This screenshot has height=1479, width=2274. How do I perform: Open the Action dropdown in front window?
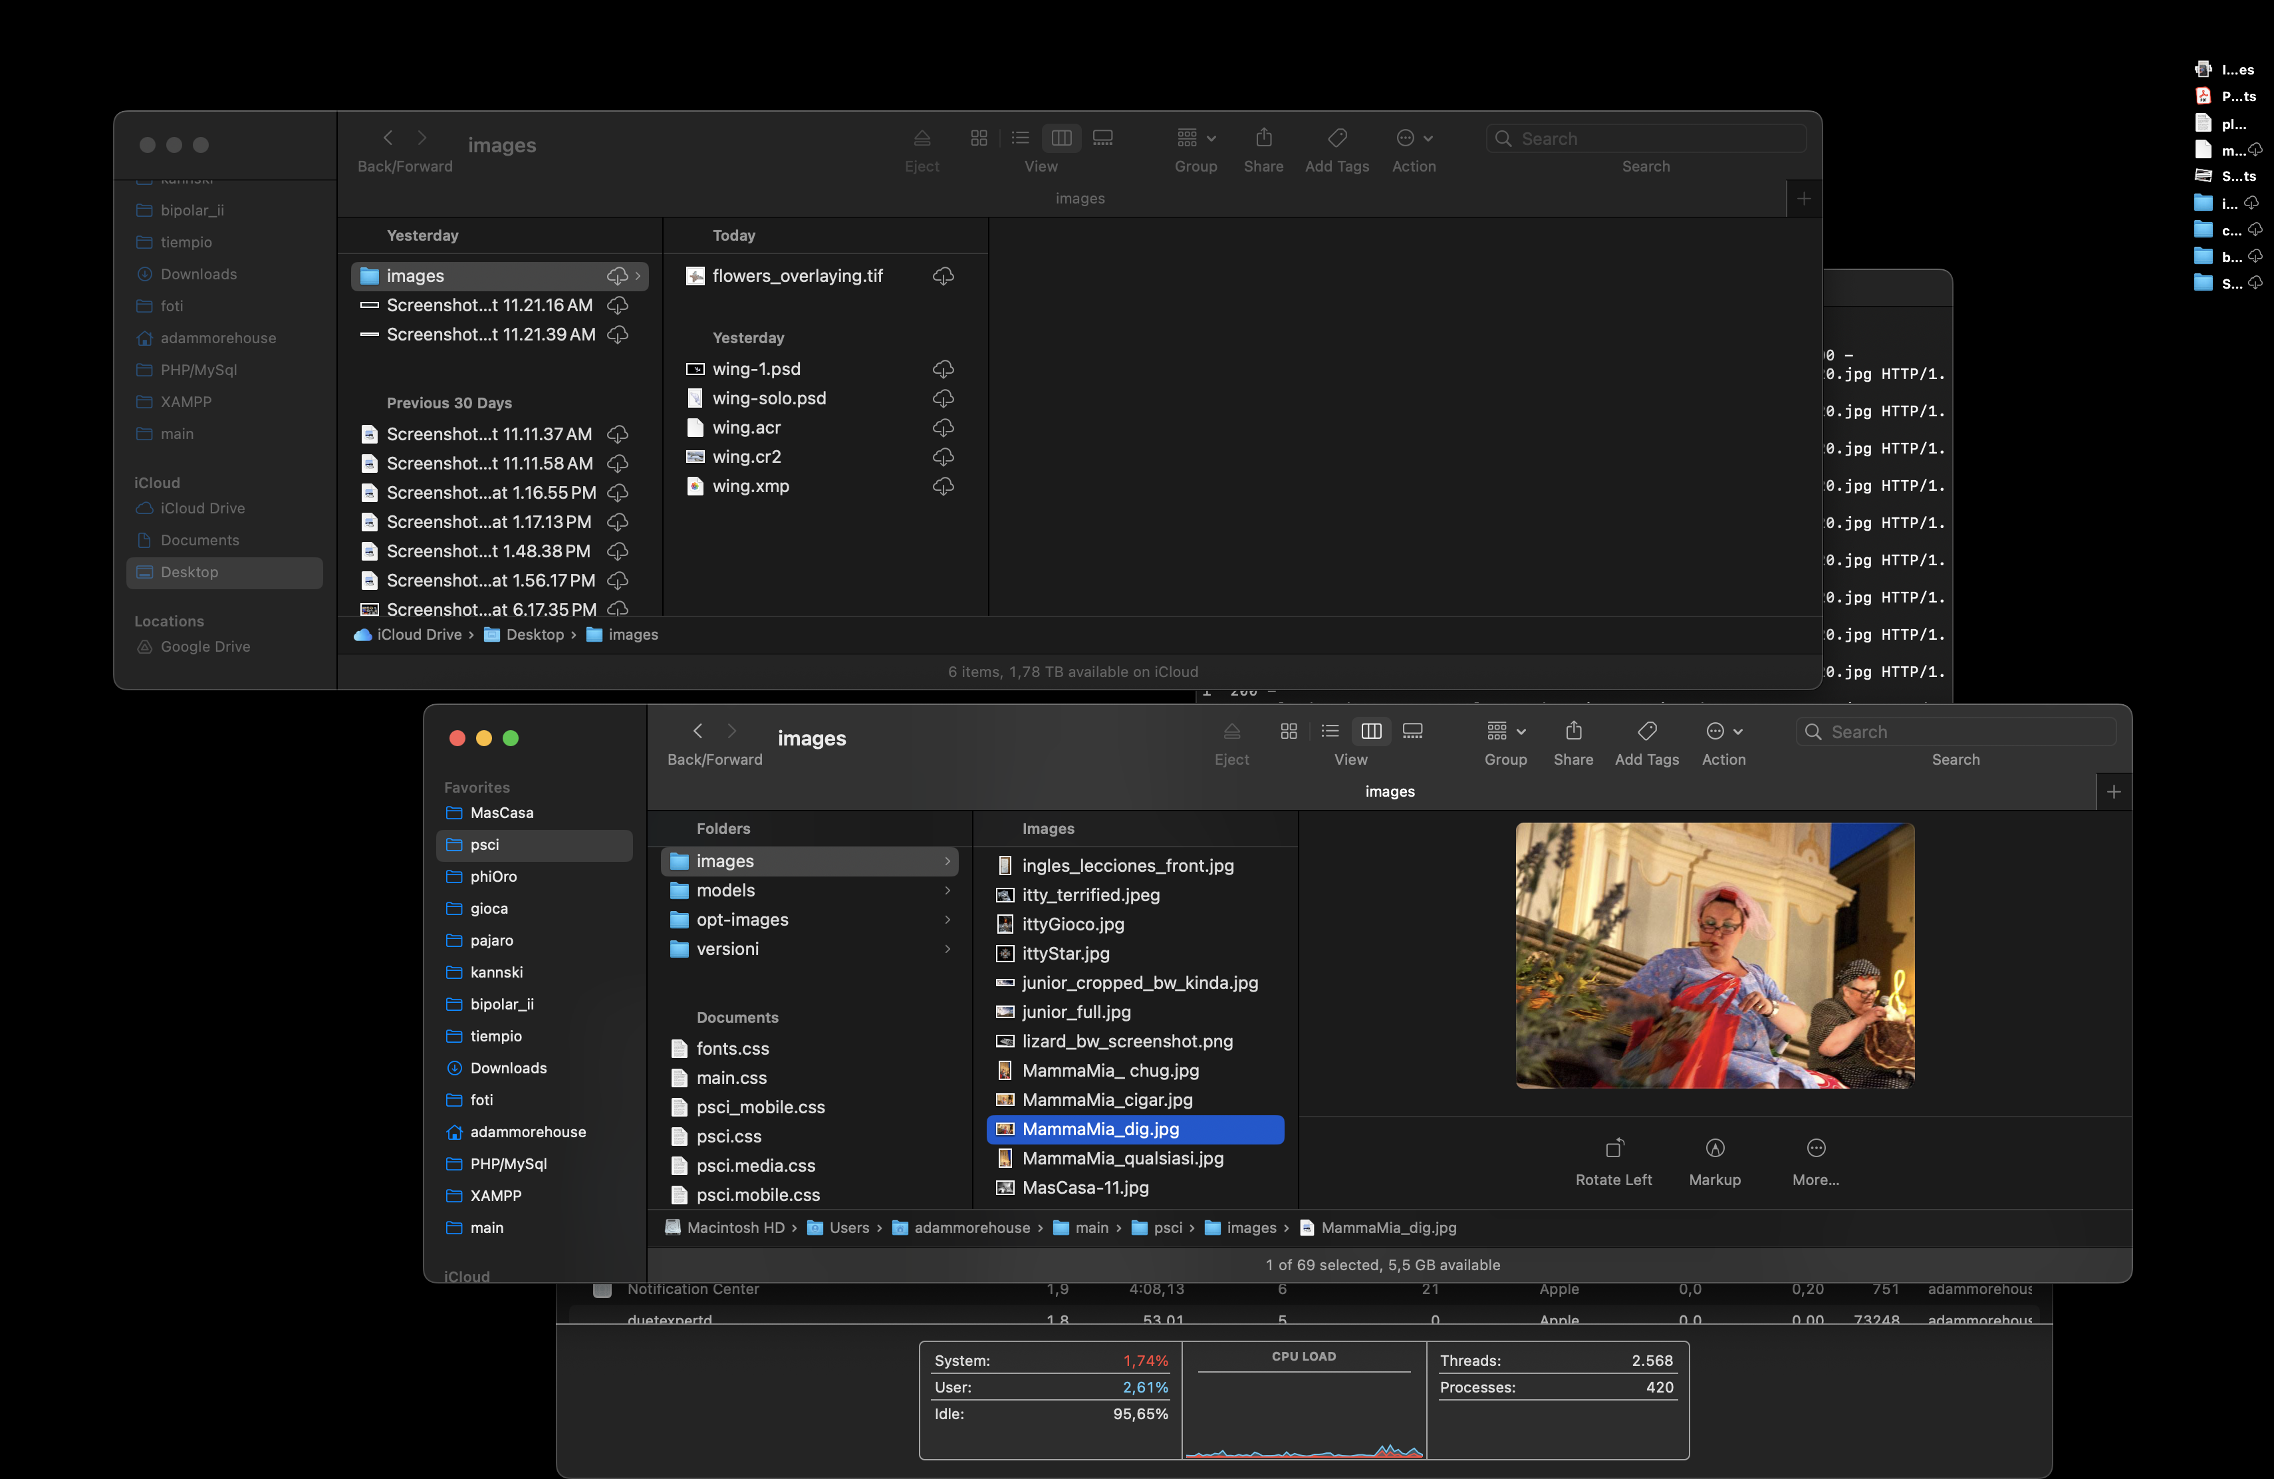tap(1723, 731)
